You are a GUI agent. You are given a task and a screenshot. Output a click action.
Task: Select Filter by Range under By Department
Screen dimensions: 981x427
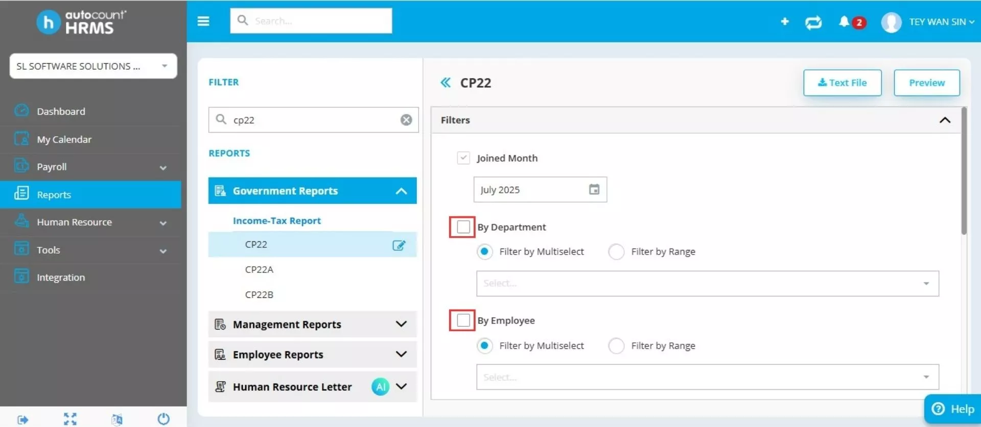point(616,252)
